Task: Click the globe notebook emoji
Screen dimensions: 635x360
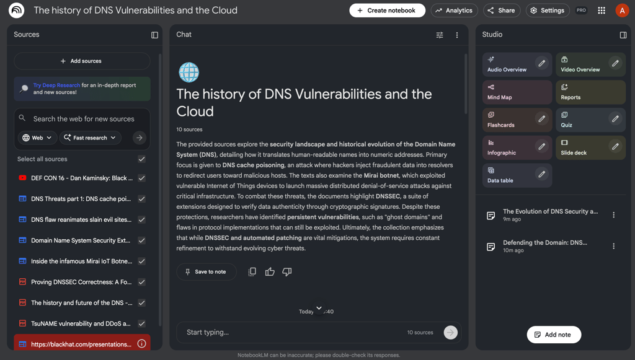Action: click(189, 72)
